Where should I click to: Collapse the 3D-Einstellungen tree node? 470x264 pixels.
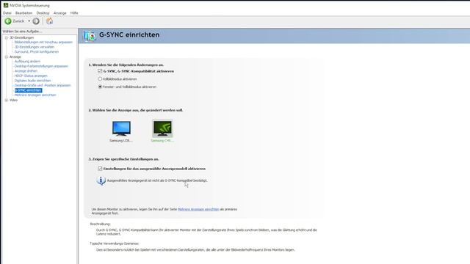(x=7, y=37)
